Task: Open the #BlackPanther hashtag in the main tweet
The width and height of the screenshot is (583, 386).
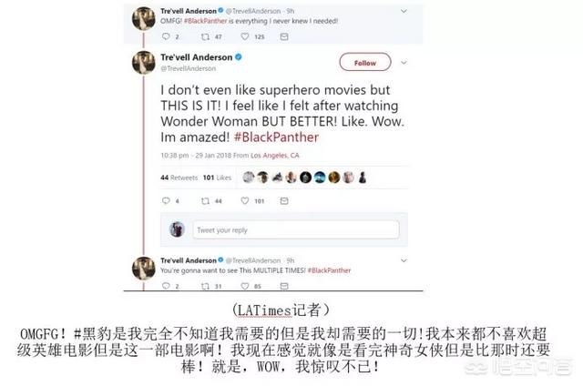Action: click(x=276, y=137)
